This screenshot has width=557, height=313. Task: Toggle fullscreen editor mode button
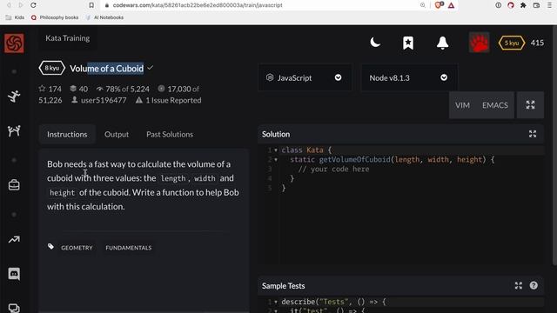(530, 104)
